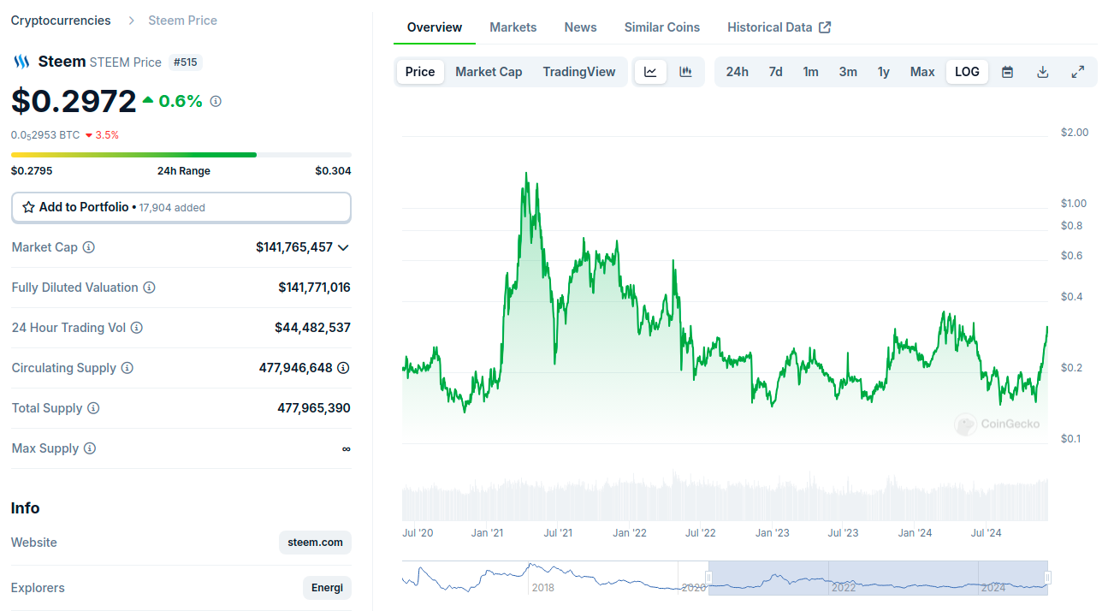Switch to line chart view icon

(650, 72)
